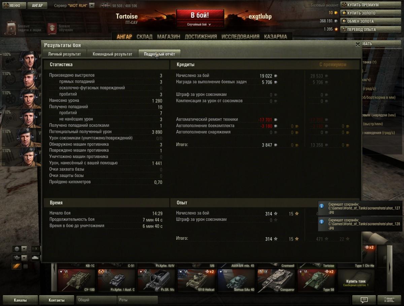Open the Контакты button
Screen dimensions: 404x306
tap(57, 300)
